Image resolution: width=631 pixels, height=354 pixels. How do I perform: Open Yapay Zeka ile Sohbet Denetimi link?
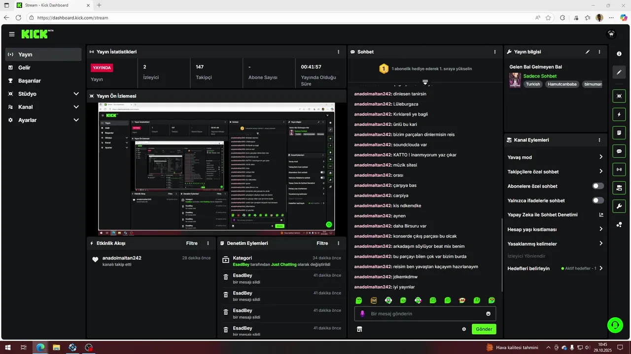coord(556,215)
